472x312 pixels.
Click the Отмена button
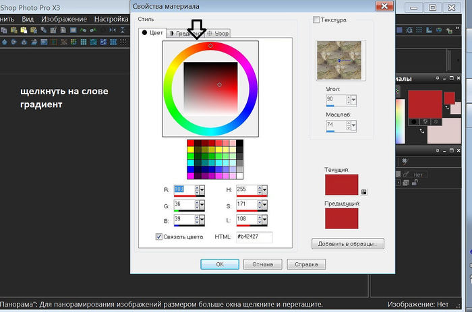pyautogui.click(x=262, y=264)
